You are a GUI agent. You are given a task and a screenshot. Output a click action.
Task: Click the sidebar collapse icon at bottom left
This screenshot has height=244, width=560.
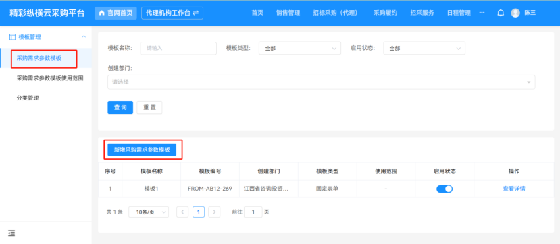coord(11,233)
